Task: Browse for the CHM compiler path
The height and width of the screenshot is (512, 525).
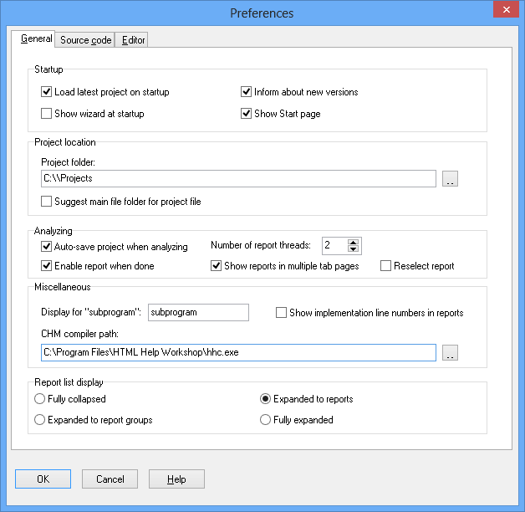Action: (x=450, y=352)
